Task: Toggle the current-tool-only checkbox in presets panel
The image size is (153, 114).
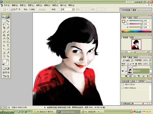Action: tap(122, 103)
